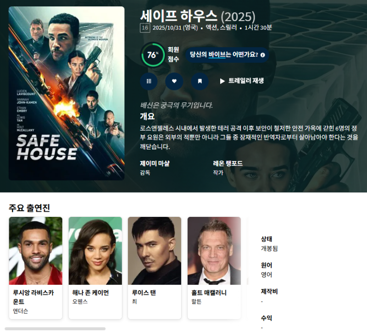This screenshot has width=367, height=332.
Task: Click the '당신의 바이브는 어떤가요?' button
Action: coord(227,55)
